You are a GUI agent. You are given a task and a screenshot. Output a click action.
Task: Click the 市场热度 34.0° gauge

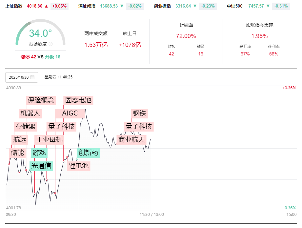click(40, 33)
